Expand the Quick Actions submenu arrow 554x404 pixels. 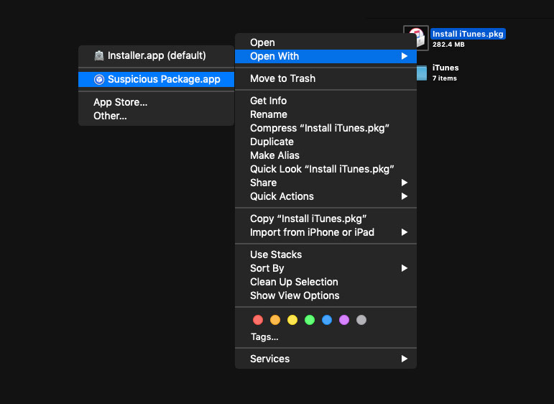(405, 196)
